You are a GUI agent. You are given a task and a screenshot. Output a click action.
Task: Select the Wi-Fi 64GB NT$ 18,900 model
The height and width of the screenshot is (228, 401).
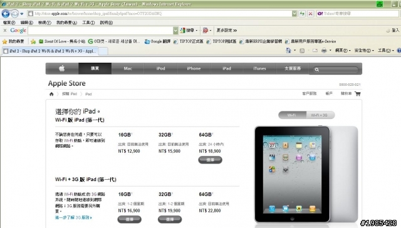(211, 160)
